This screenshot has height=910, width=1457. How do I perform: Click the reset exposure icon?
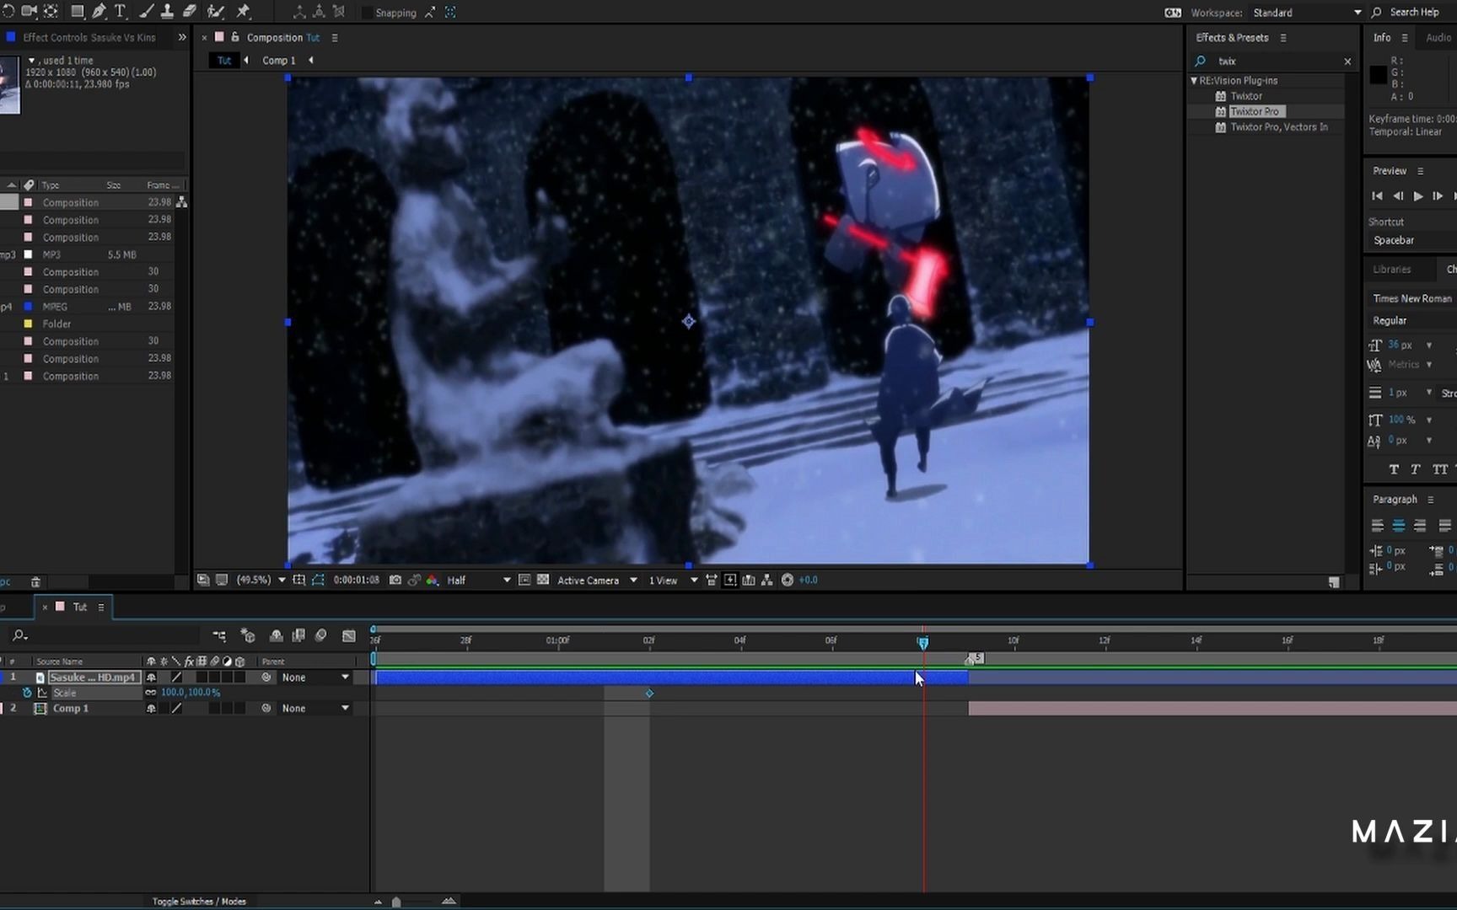(788, 580)
